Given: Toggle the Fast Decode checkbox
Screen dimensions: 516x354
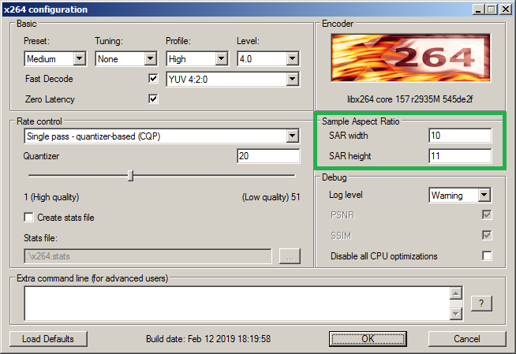Looking at the screenshot, I should pos(153,79).
